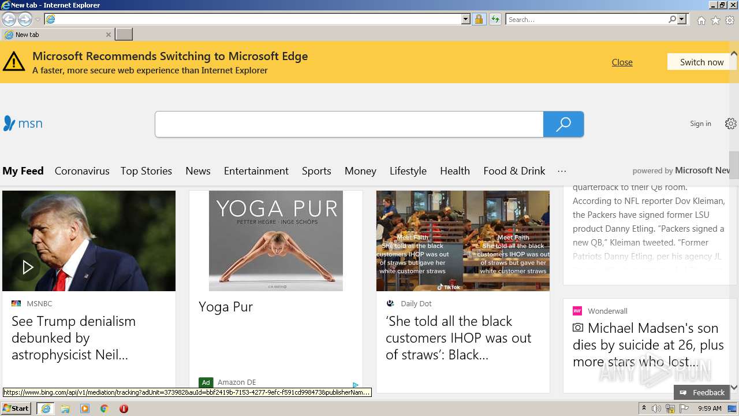Open the File Explorer taskbar icon
This screenshot has height=416, width=739.
click(x=65, y=408)
